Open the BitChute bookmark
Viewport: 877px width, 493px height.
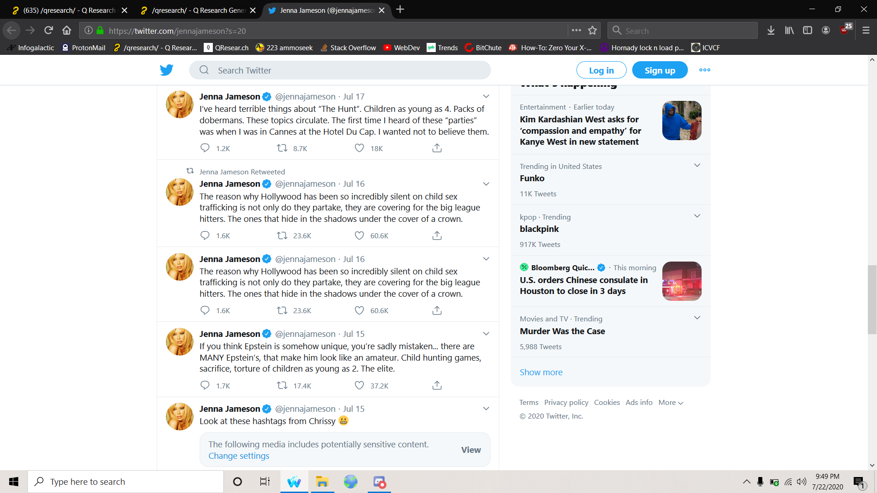[483, 47]
